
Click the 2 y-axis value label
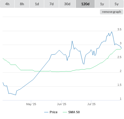click(x=121, y=71)
